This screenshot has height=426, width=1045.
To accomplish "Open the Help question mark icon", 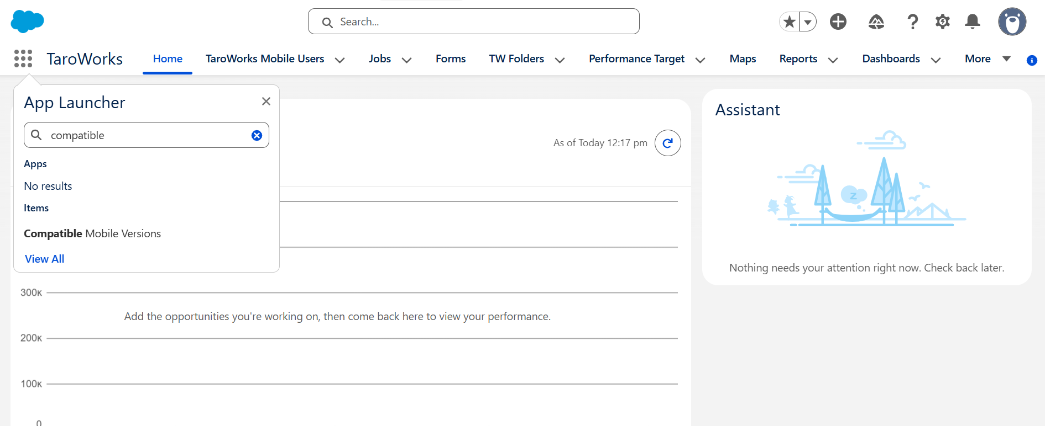I will coord(913,22).
